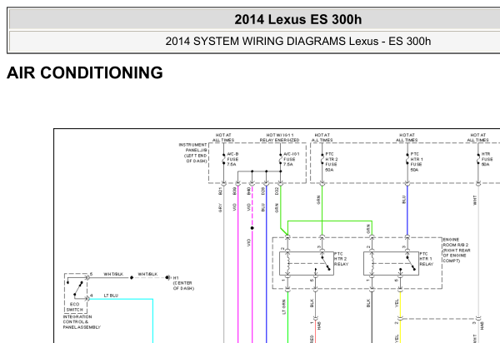Click the 'HTR FUSE' label at right edge
Viewport: 500px width, 343px height.
487,159
